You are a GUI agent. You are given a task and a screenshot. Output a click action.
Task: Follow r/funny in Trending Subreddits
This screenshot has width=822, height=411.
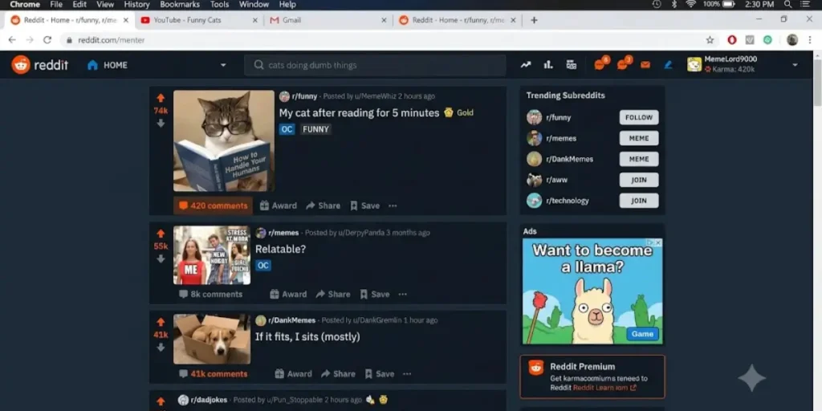pos(638,117)
